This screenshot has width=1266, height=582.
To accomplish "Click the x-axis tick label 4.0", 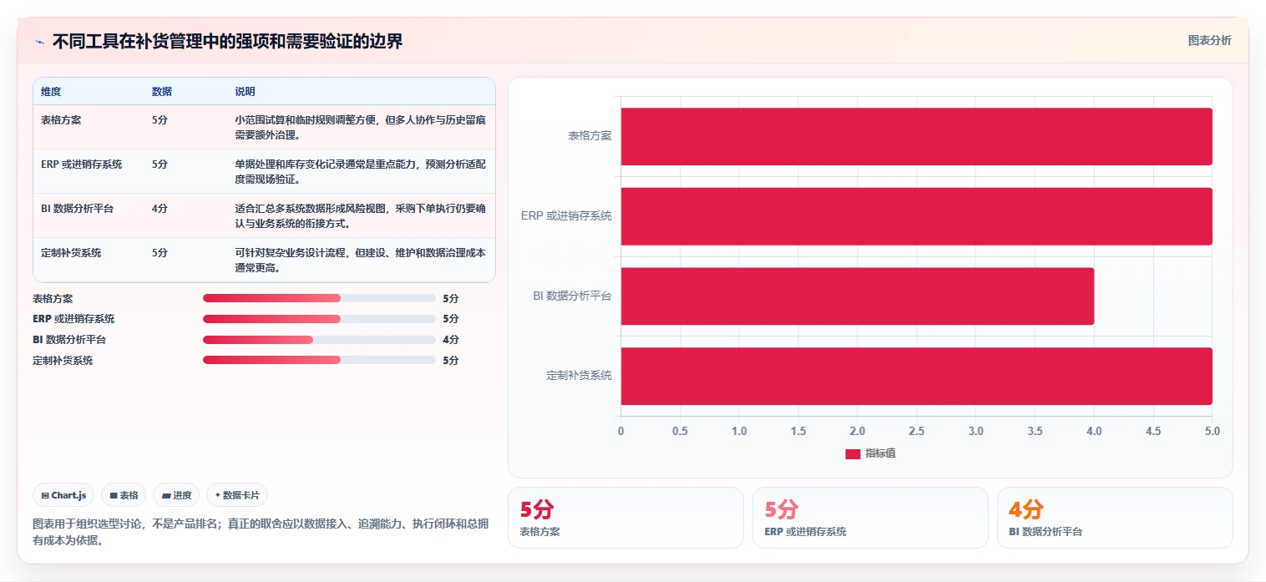I will pyautogui.click(x=1094, y=432).
